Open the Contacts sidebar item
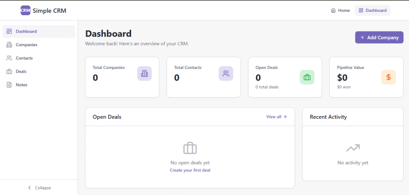Viewport: 409px width, 195px height. 24,58
